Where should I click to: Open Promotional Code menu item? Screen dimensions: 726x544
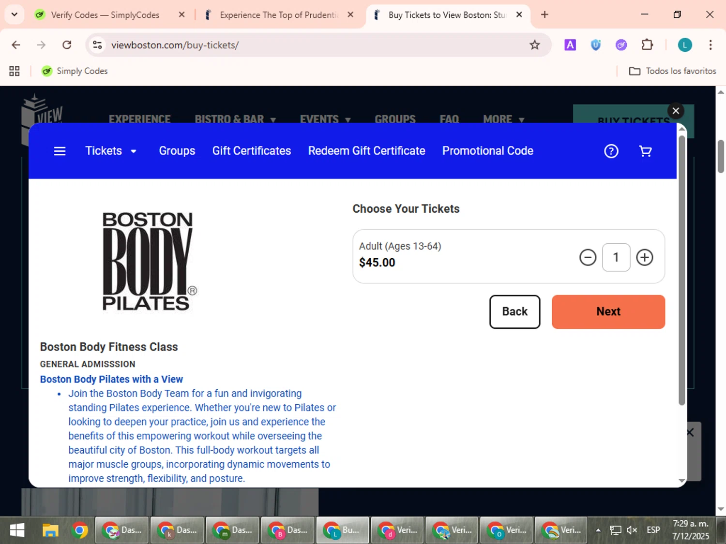coord(487,151)
